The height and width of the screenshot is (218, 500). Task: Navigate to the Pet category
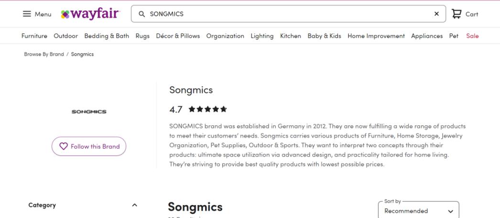pyautogui.click(x=454, y=36)
